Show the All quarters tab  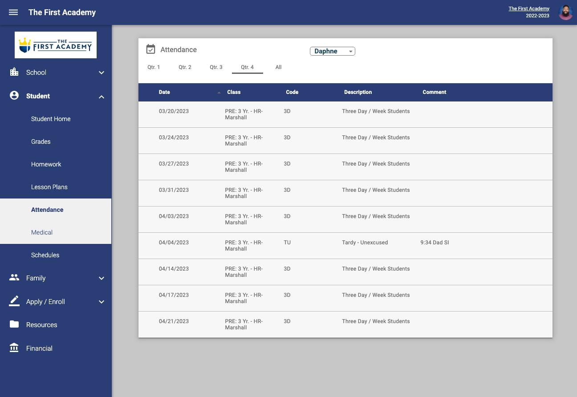tap(278, 67)
